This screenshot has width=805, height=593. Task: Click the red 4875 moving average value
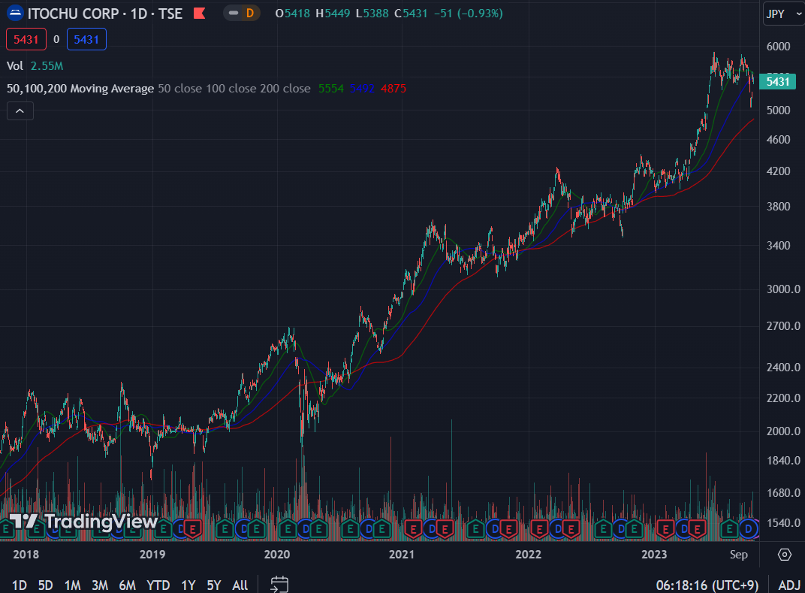393,89
